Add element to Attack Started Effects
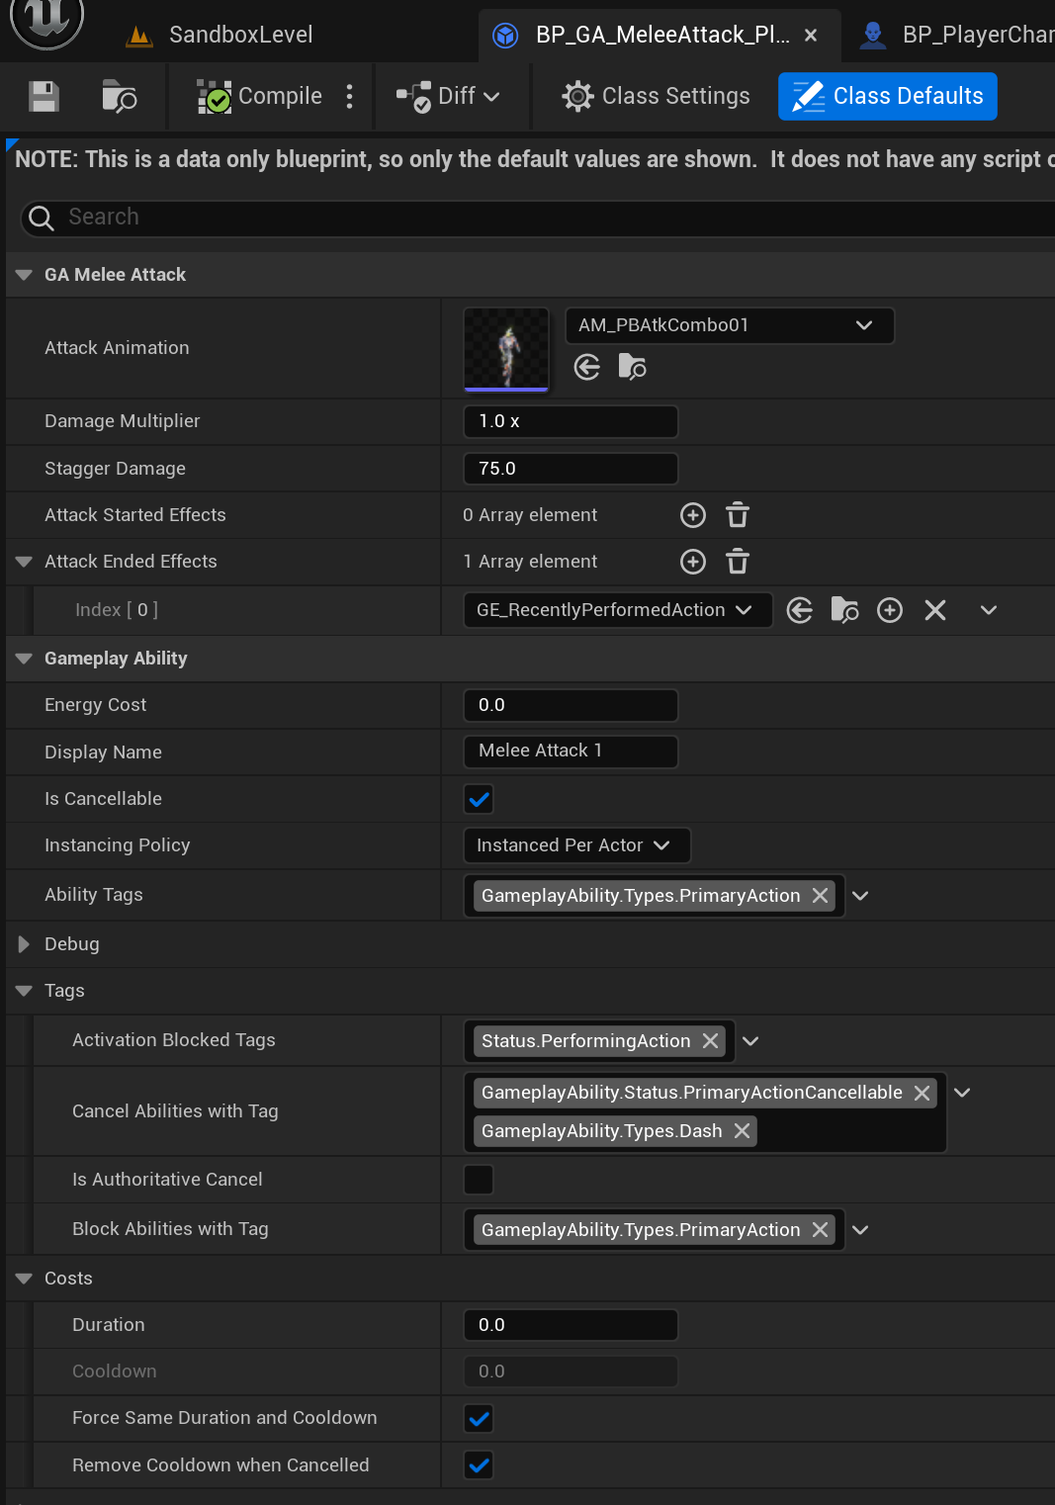1055x1505 pixels. pos(693,515)
